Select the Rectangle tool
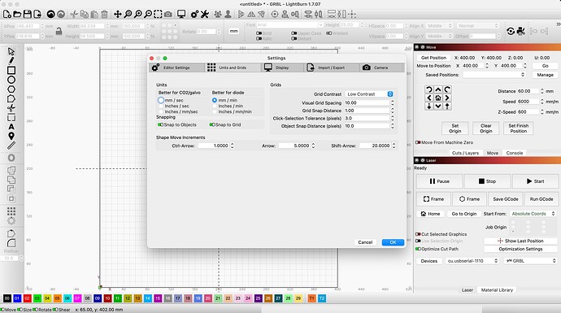Screen dimensions: 561x313 (x=11, y=71)
